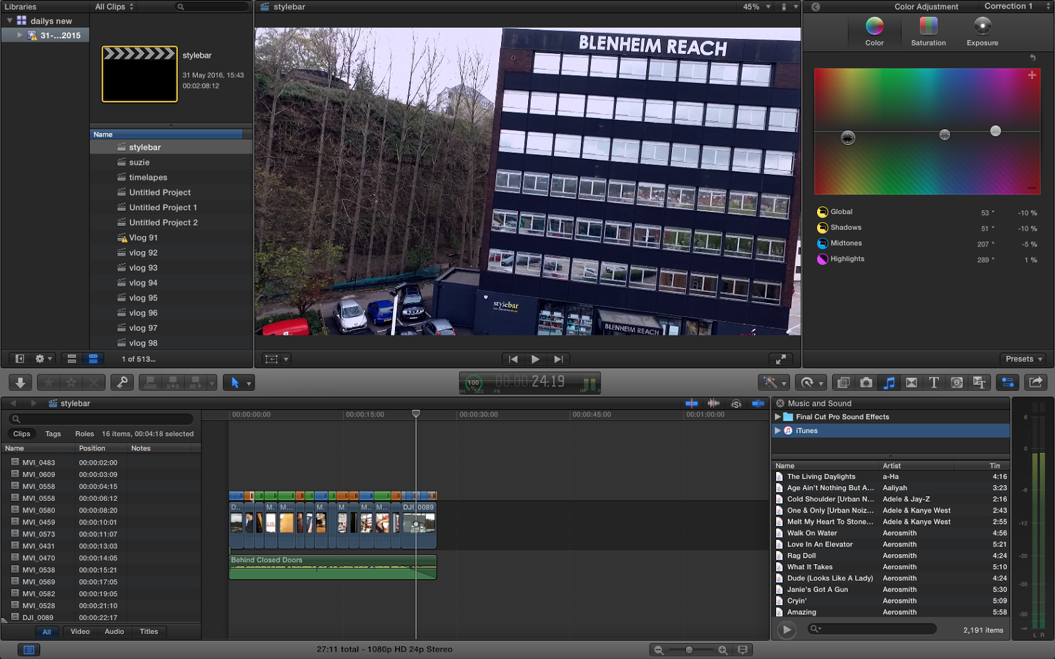Switch to the Exposure tab
Viewport: 1055px width, 659px height.
982,31
